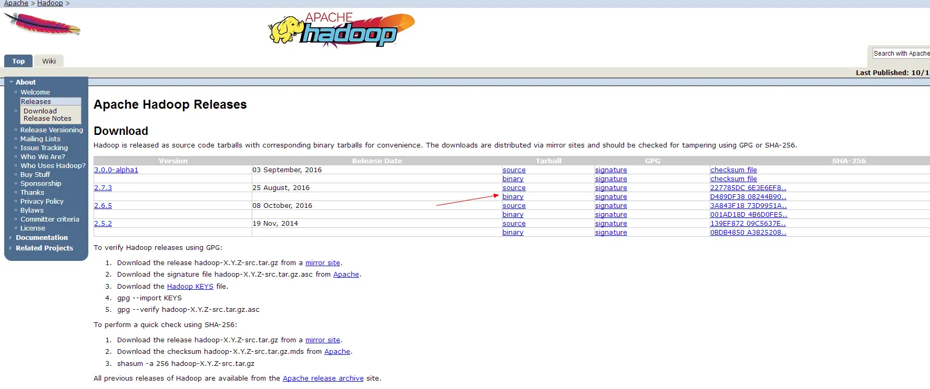Open License in sidebar
This screenshot has height=389, width=930.
point(33,228)
